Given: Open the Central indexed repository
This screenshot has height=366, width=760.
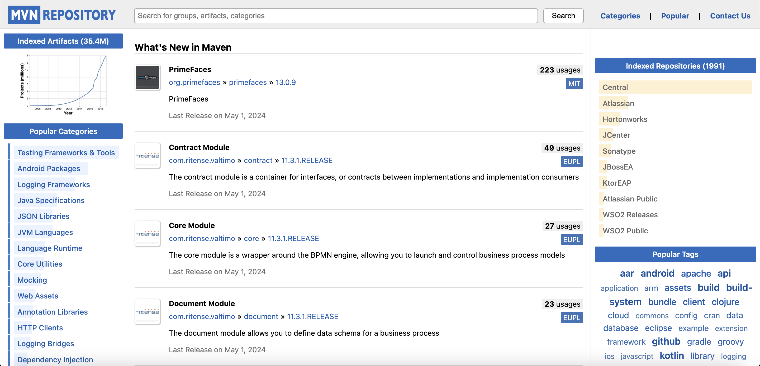Looking at the screenshot, I should (x=615, y=87).
